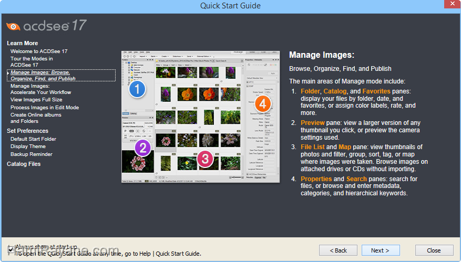
Task: Click the Learn More heading
Action: tap(23, 43)
